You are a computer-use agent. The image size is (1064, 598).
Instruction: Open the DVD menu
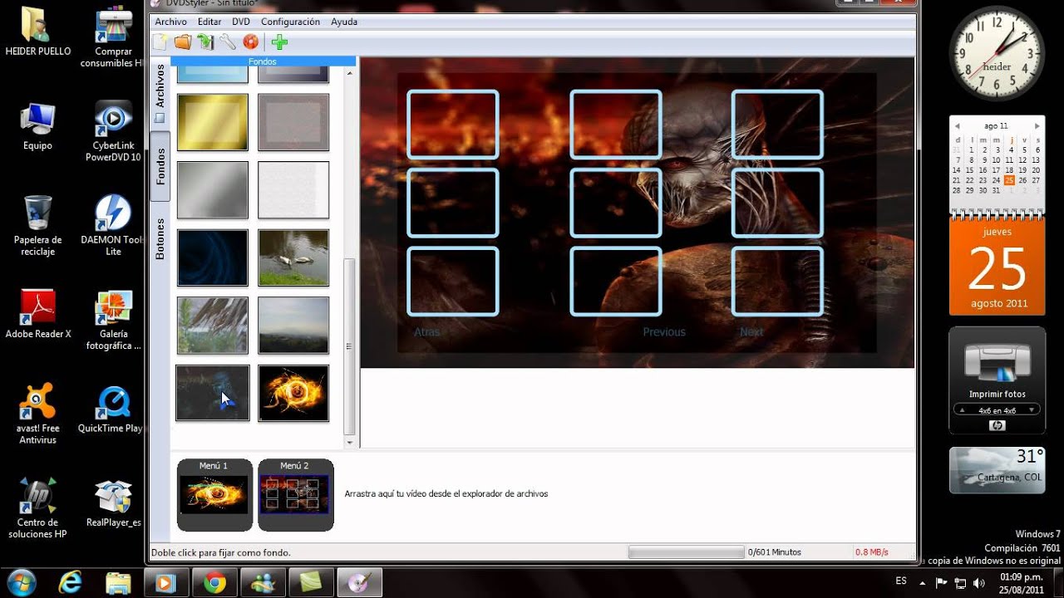tap(241, 22)
